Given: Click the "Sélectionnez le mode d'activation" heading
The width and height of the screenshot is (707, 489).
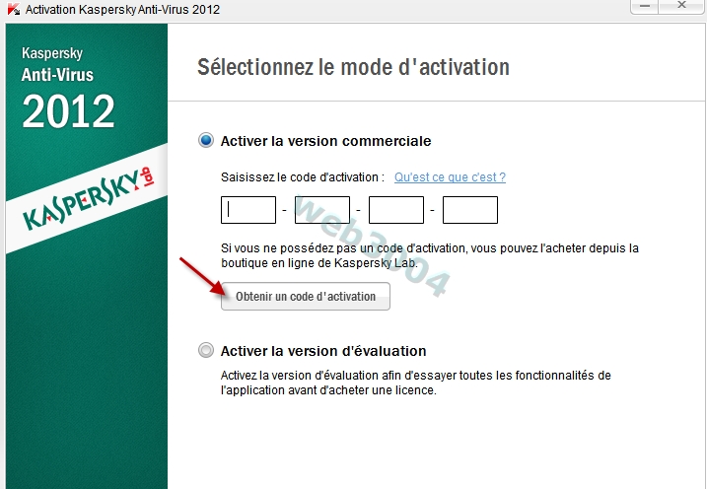Looking at the screenshot, I should [353, 67].
